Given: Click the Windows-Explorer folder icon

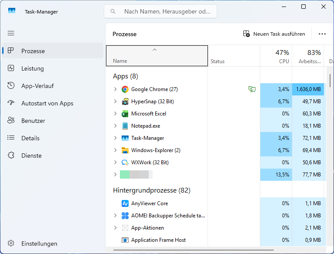Looking at the screenshot, I should pos(125,150).
